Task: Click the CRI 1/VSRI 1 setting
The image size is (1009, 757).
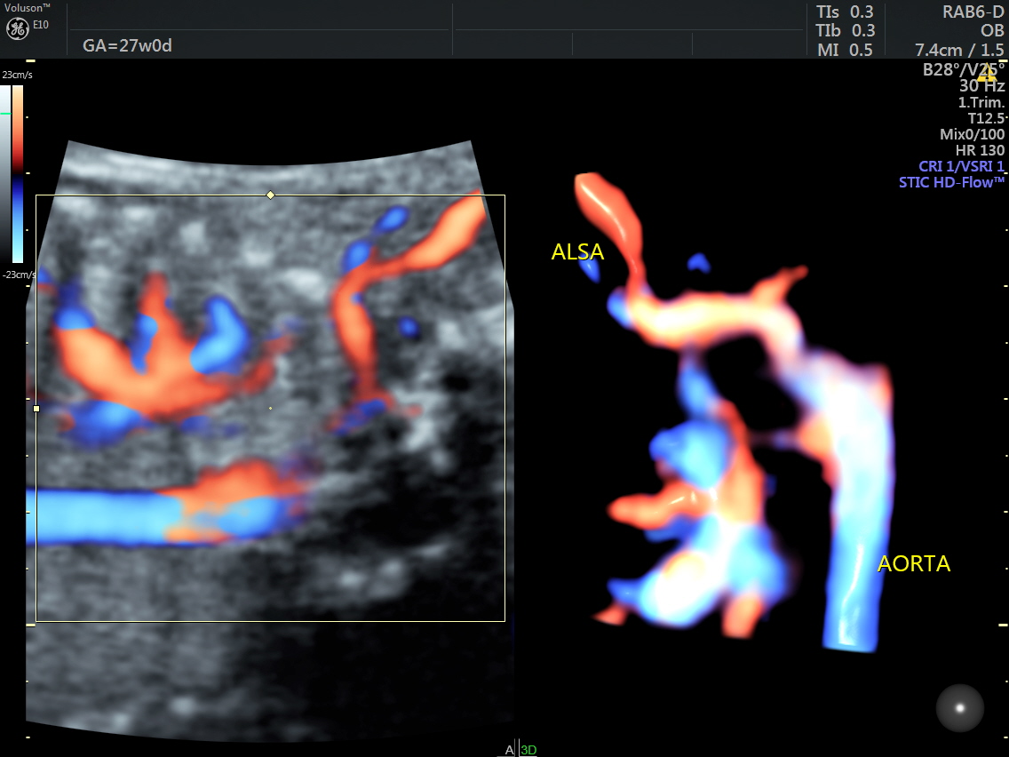Action: 961,166
